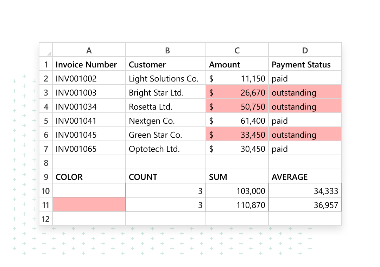This screenshot has height=267, width=380.
Task: Click the AVERAGE value 36,957 cell
Action: [305, 204]
